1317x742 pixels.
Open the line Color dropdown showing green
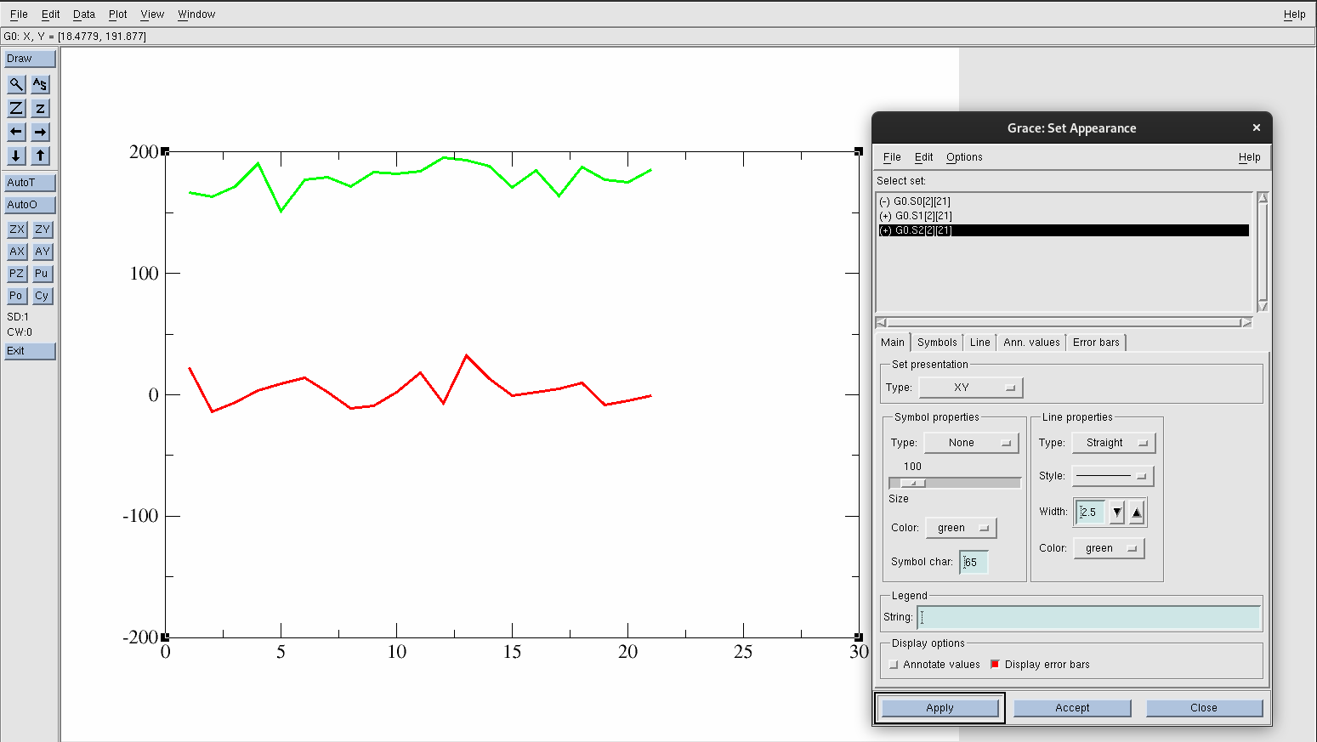[1109, 548]
